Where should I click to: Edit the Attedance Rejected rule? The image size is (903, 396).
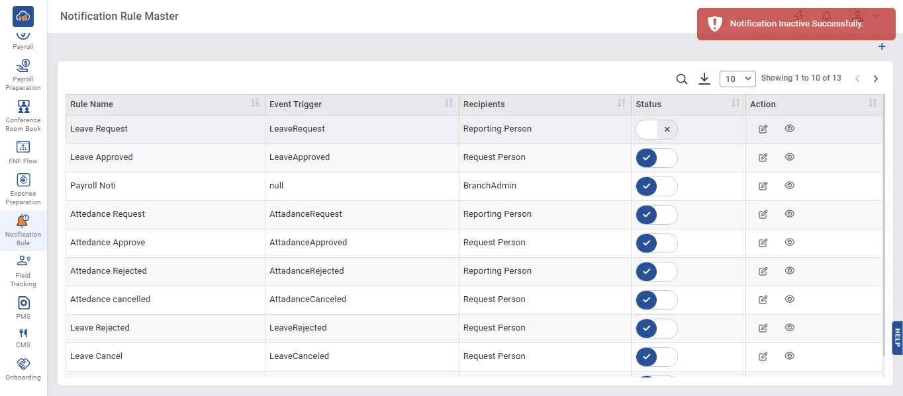coord(763,271)
